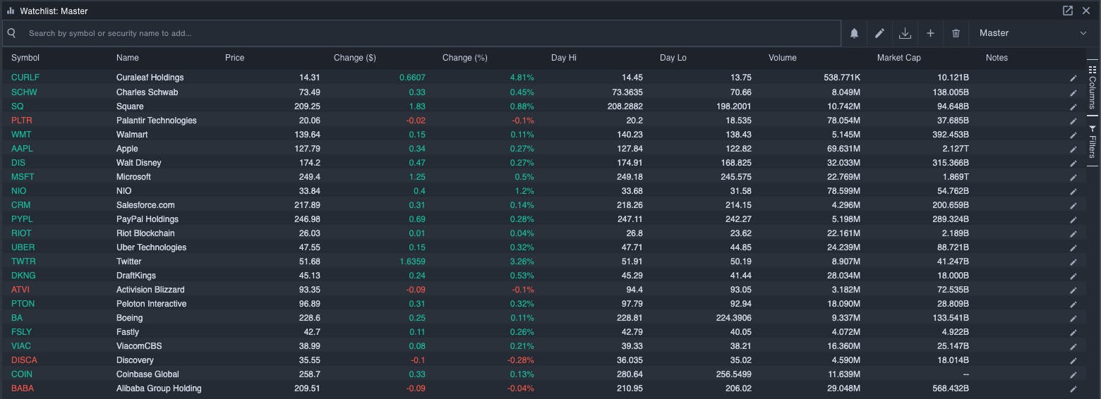Screen dimensions: 1101x399
Task: Sort by the Symbol column header
Action: tap(25, 58)
